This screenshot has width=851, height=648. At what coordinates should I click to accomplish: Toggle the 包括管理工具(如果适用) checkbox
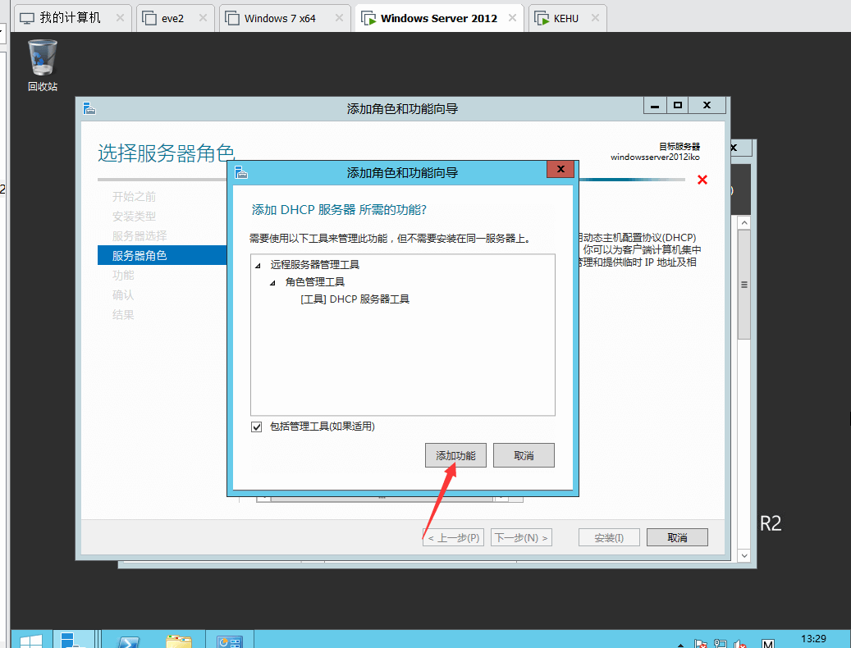click(257, 427)
